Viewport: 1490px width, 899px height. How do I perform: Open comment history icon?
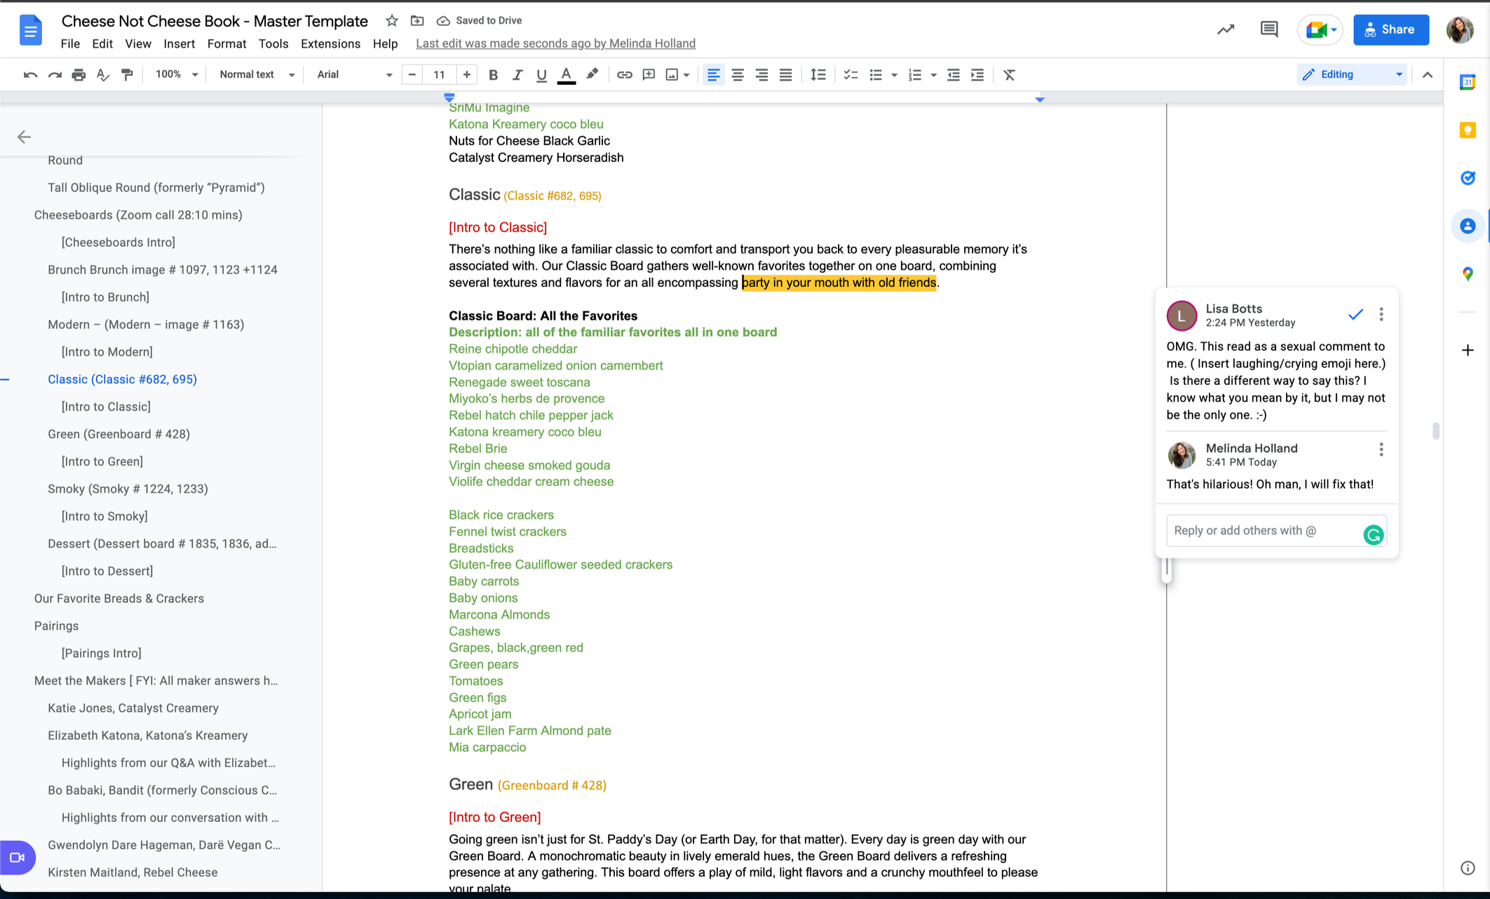coord(1268,29)
